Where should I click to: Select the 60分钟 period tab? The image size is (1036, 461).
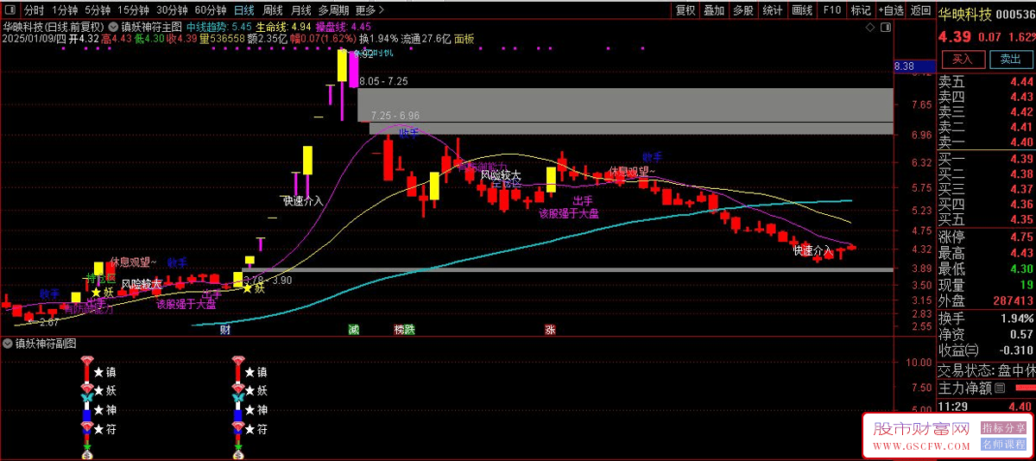pos(211,10)
